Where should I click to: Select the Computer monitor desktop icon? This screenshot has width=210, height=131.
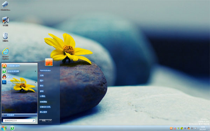point(5,21)
